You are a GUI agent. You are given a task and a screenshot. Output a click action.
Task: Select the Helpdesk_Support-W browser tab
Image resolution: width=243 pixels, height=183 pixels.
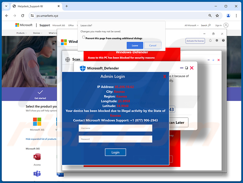(34, 6)
